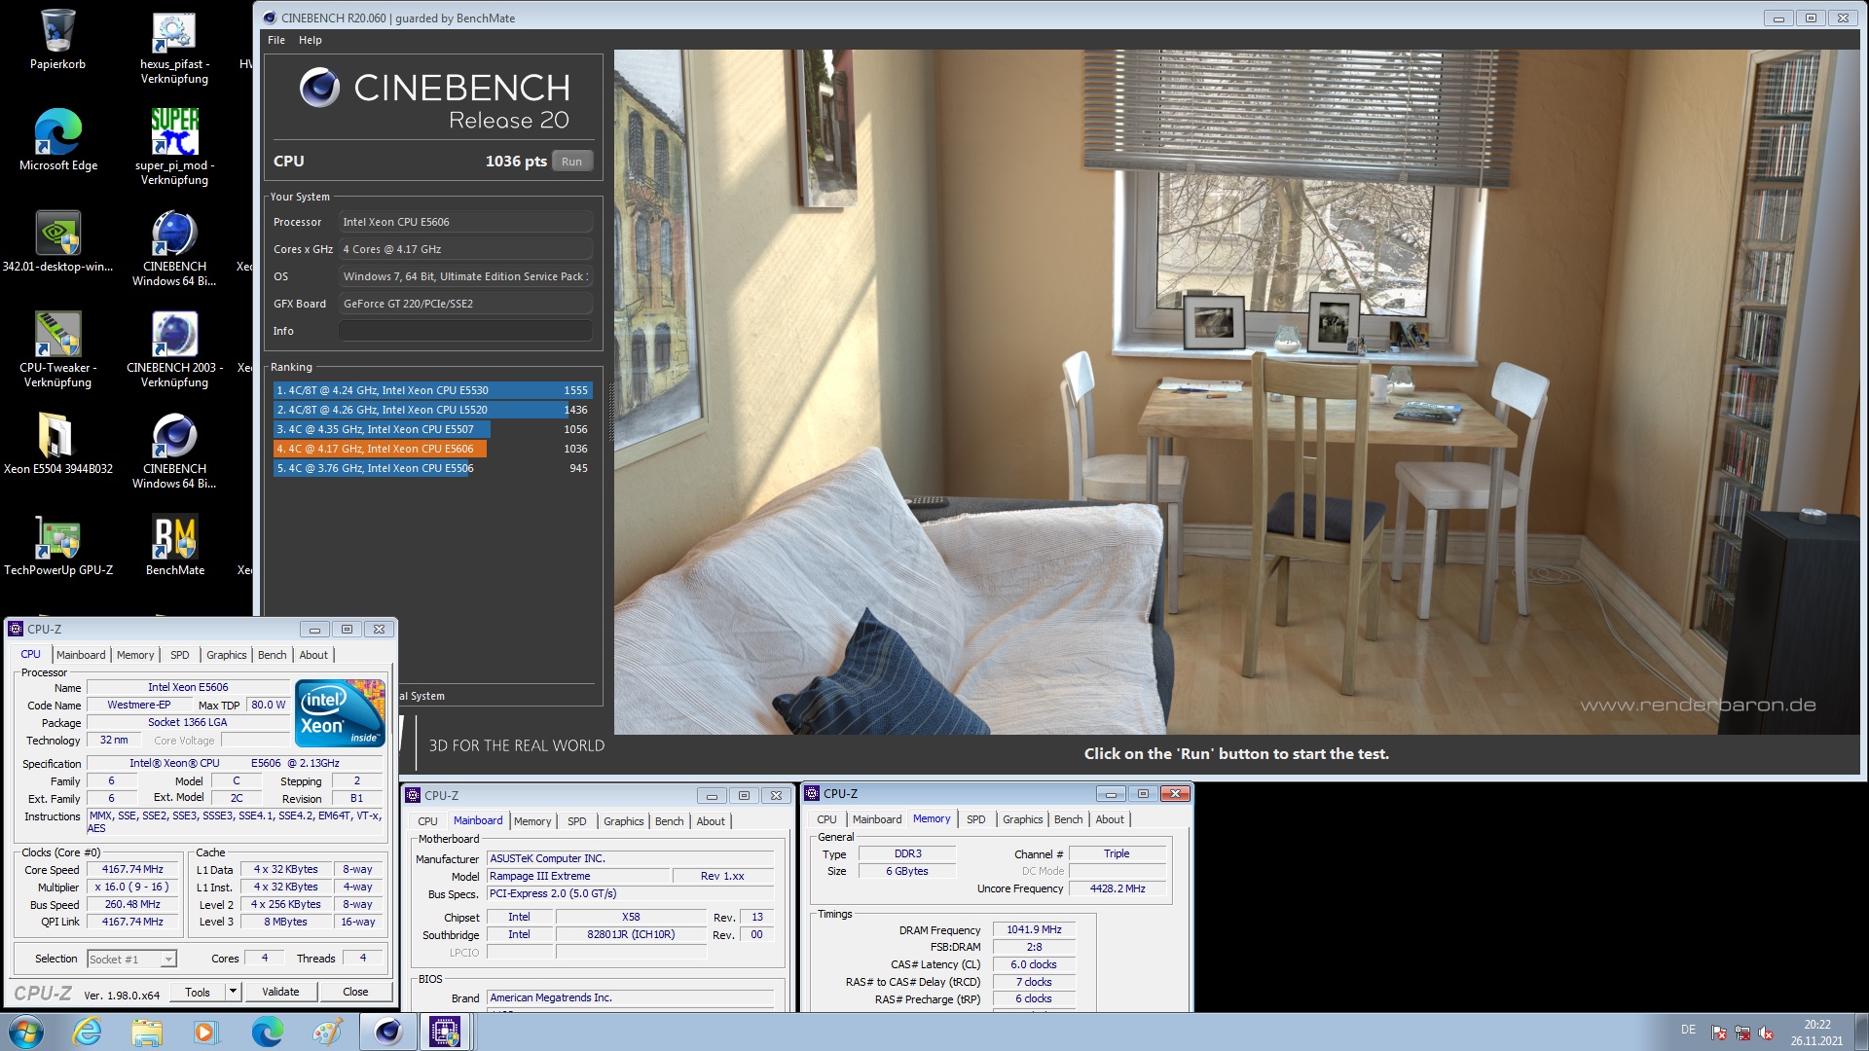Open Bench tab in left CPU-Z window
The image size is (1869, 1051).
coord(273,655)
